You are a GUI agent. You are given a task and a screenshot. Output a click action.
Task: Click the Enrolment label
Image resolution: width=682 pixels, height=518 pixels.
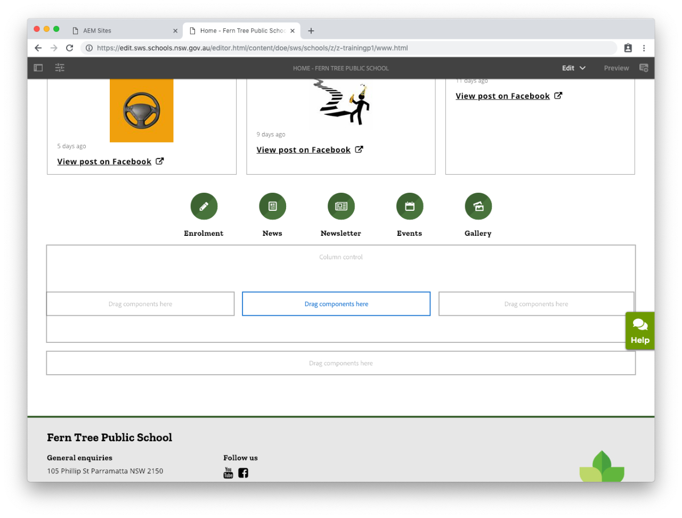click(204, 233)
